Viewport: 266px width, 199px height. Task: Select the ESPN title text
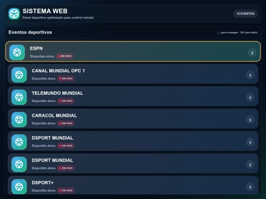click(36, 48)
